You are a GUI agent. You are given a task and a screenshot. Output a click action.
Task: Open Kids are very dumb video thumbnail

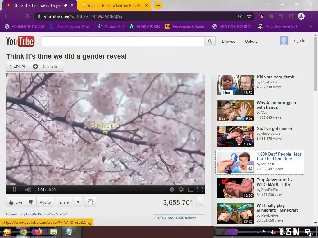coord(235,85)
